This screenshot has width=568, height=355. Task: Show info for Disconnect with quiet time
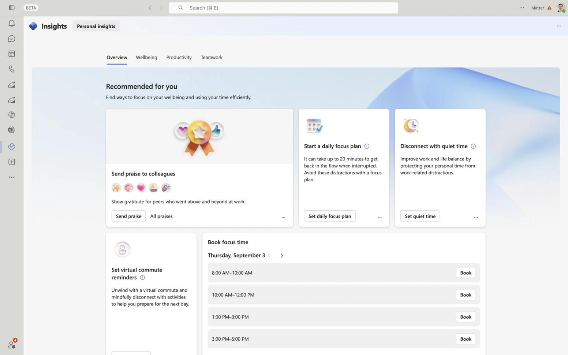tap(473, 146)
